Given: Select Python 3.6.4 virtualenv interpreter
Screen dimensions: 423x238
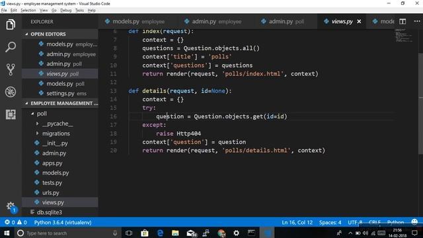Looking at the screenshot, I should [63, 222].
